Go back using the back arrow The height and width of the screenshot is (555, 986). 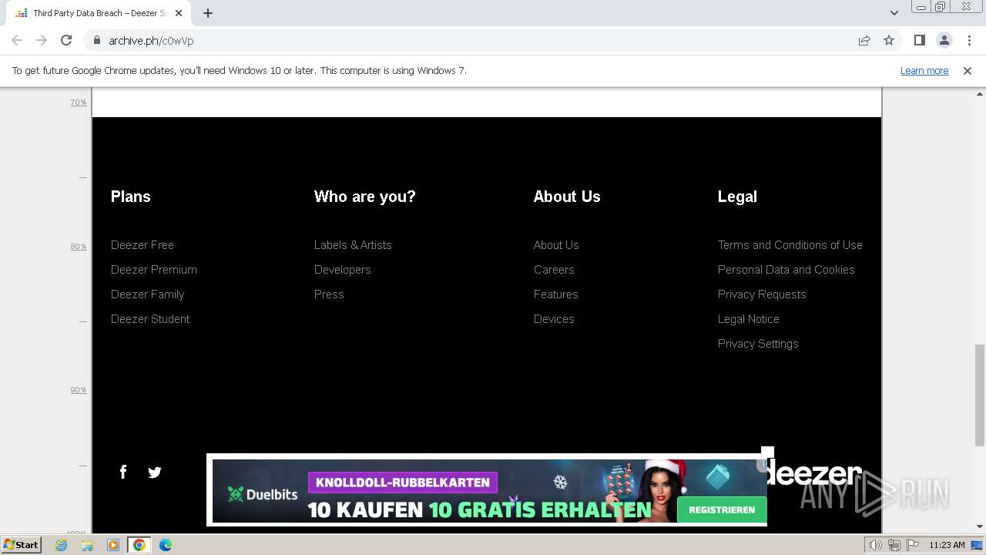[17, 40]
